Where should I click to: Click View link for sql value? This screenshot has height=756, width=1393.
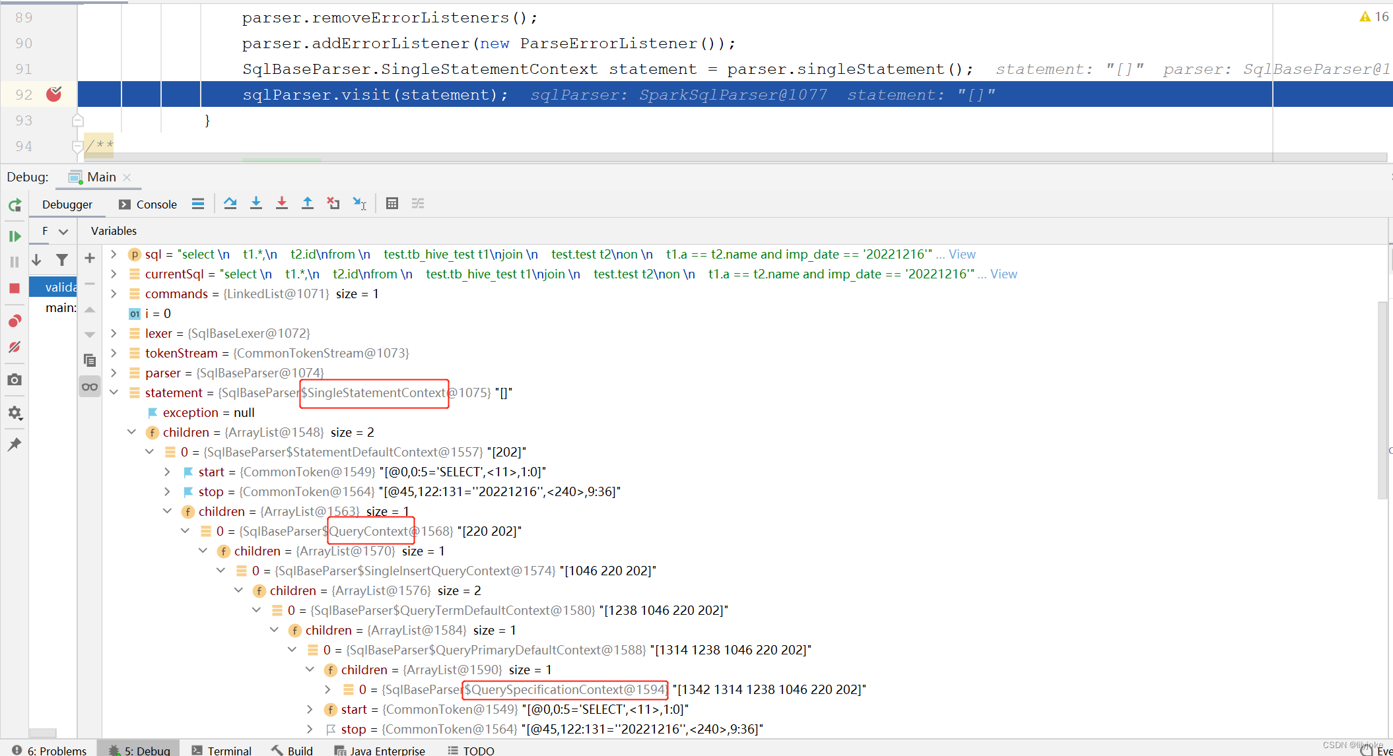pyautogui.click(x=962, y=254)
